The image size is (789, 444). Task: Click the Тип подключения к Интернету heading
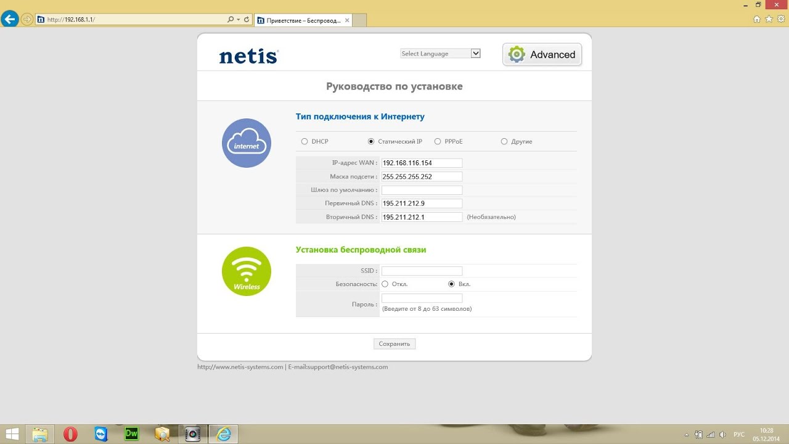(x=360, y=117)
